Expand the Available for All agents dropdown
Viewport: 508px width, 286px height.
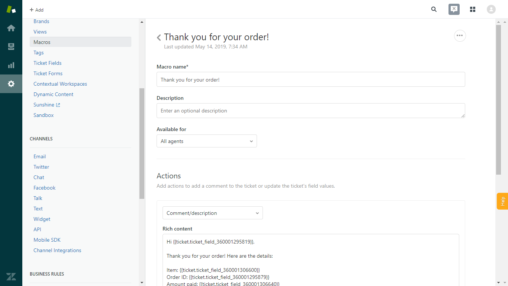pyautogui.click(x=207, y=141)
